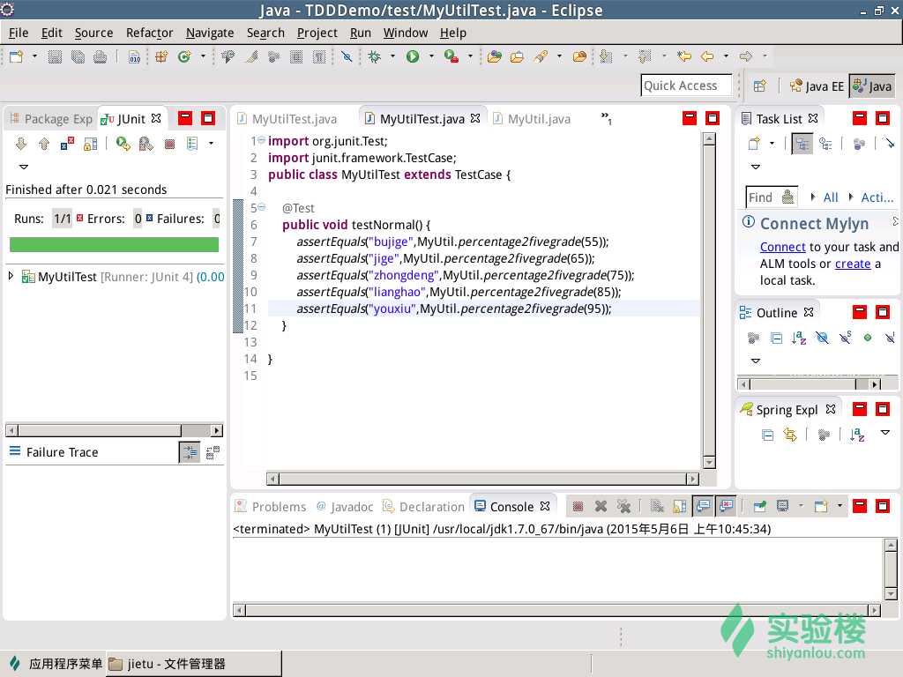
Task: Open the New file dropdown arrow
Action: pyautogui.click(x=34, y=56)
